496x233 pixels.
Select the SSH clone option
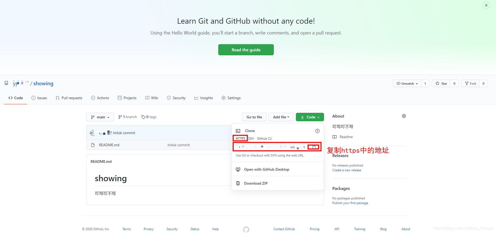pyautogui.click(x=251, y=138)
